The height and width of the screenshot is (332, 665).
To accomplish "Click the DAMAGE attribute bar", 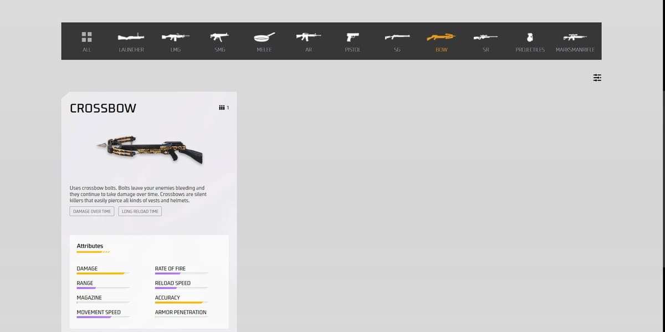I will pos(102,270).
